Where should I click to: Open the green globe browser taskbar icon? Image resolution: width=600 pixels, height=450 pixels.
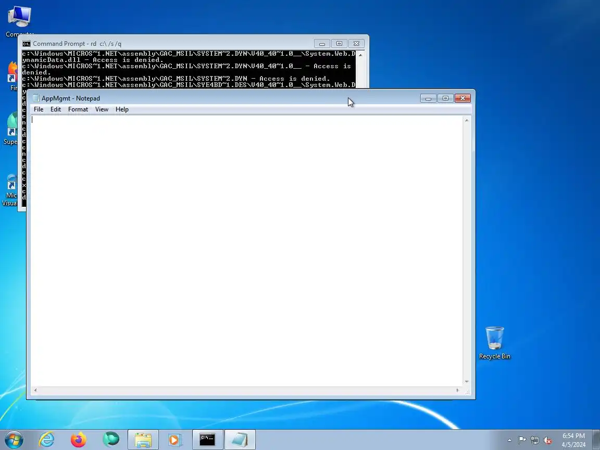pos(110,440)
